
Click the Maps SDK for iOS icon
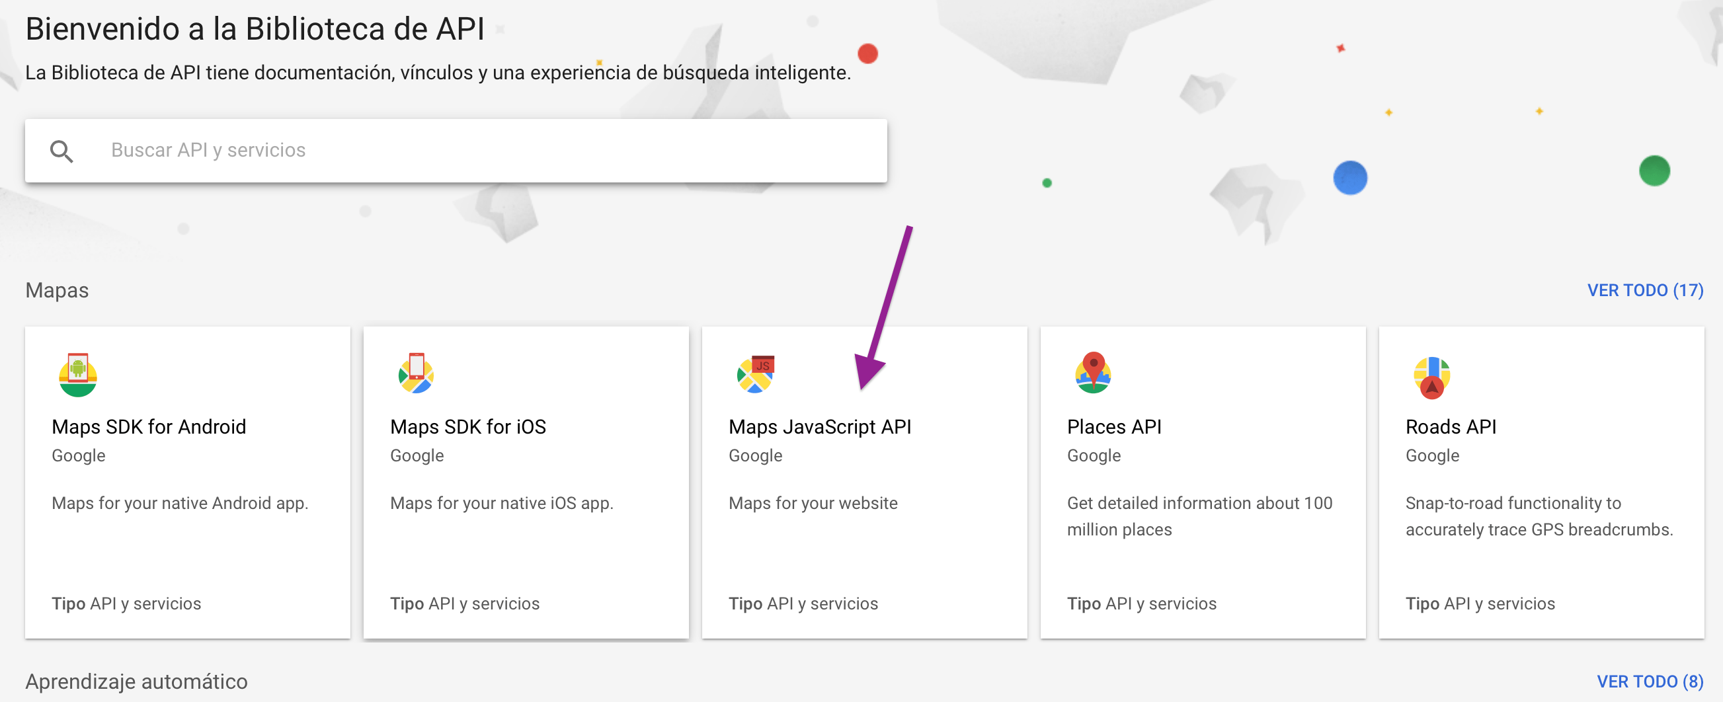click(416, 373)
